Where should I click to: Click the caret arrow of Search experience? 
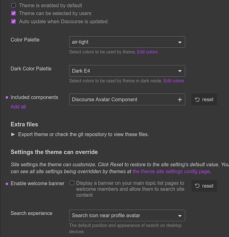tap(180, 216)
